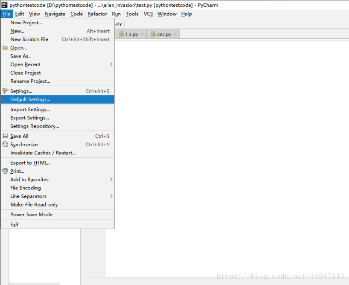Viewport: 349px width, 285px height.
Task: Open the Help menu
Action: (x=186, y=14)
